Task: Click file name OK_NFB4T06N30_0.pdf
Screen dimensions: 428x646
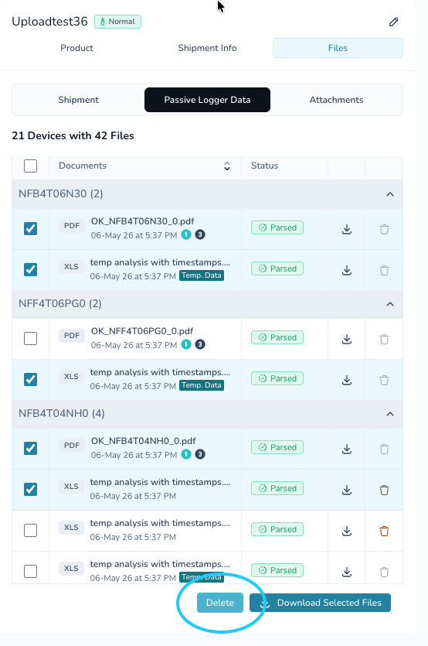Action: tap(142, 221)
